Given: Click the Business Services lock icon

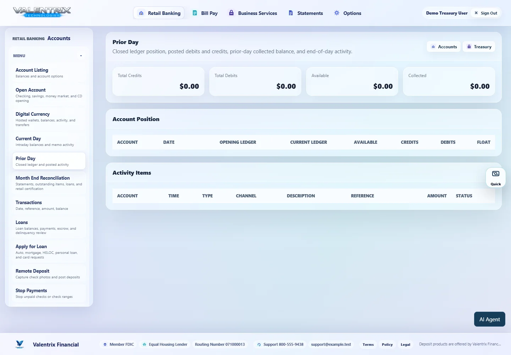Looking at the screenshot, I should pyautogui.click(x=231, y=13).
